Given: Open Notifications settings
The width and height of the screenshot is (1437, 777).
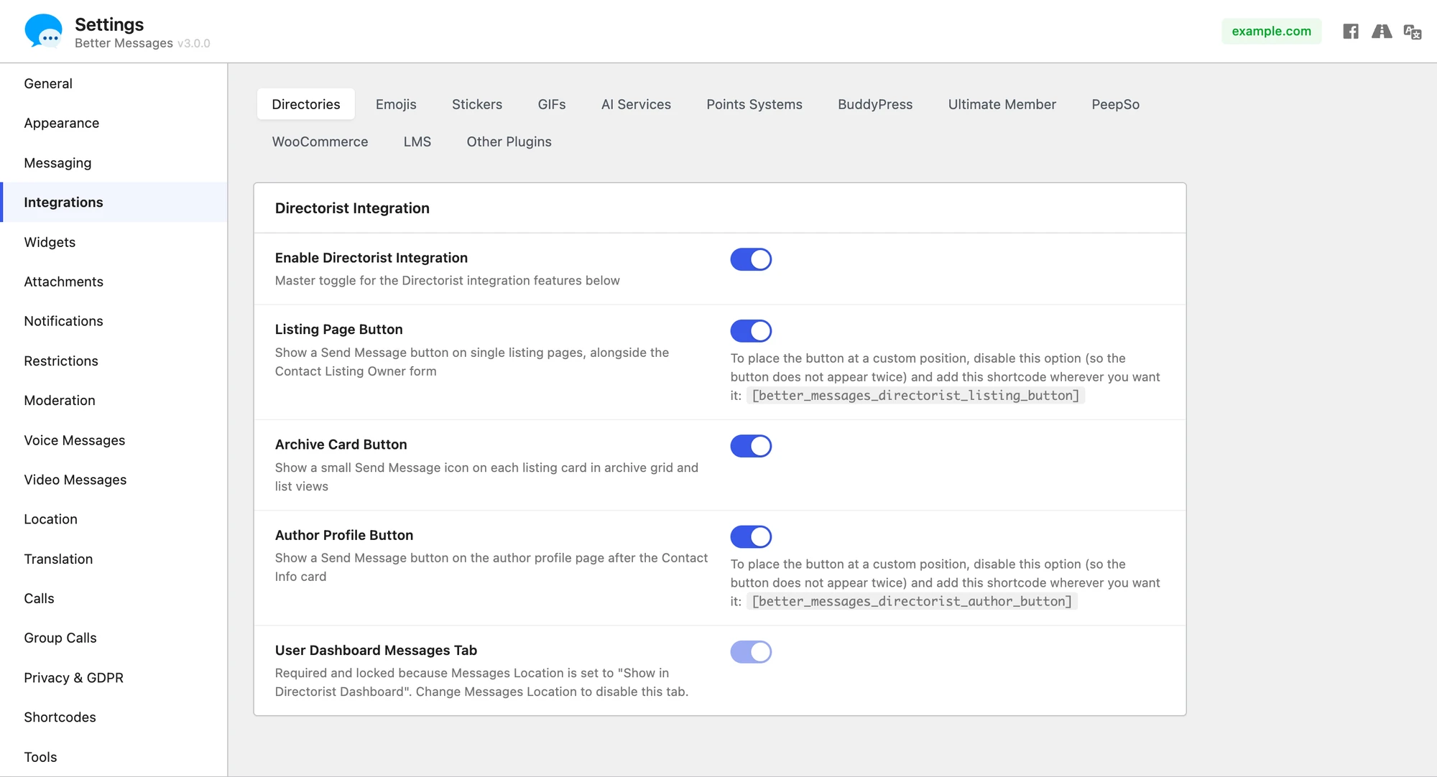Looking at the screenshot, I should pyautogui.click(x=114, y=321).
